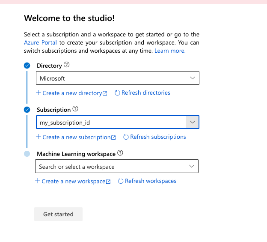This screenshot has height=242, width=267.
Task: Click the Machine Learning workspace label
Action: click(x=76, y=154)
